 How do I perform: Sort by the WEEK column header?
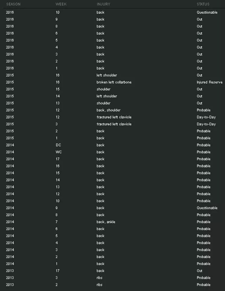tap(61, 4)
